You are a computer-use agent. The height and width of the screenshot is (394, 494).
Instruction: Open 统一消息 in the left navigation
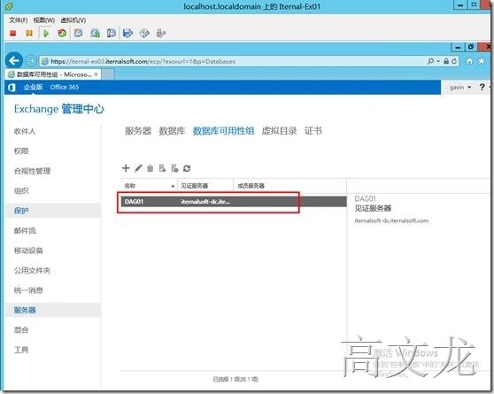pyautogui.click(x=28, y=290)
